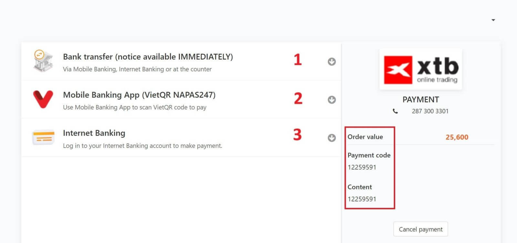Expand the Bank transfer payment option
The width and height of the screenshot is (517, 243).
click(332, 62)
